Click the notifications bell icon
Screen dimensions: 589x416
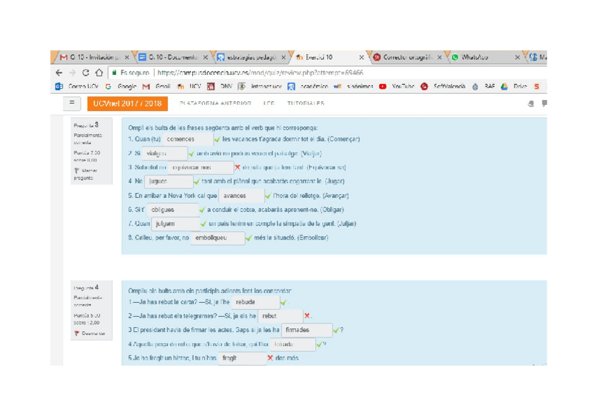531,103
